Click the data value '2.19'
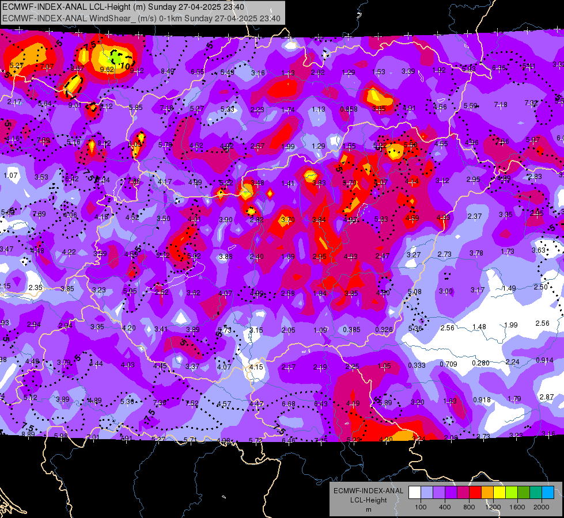Image resolution: width=564 pixels, height=518 pixels. 320,367
